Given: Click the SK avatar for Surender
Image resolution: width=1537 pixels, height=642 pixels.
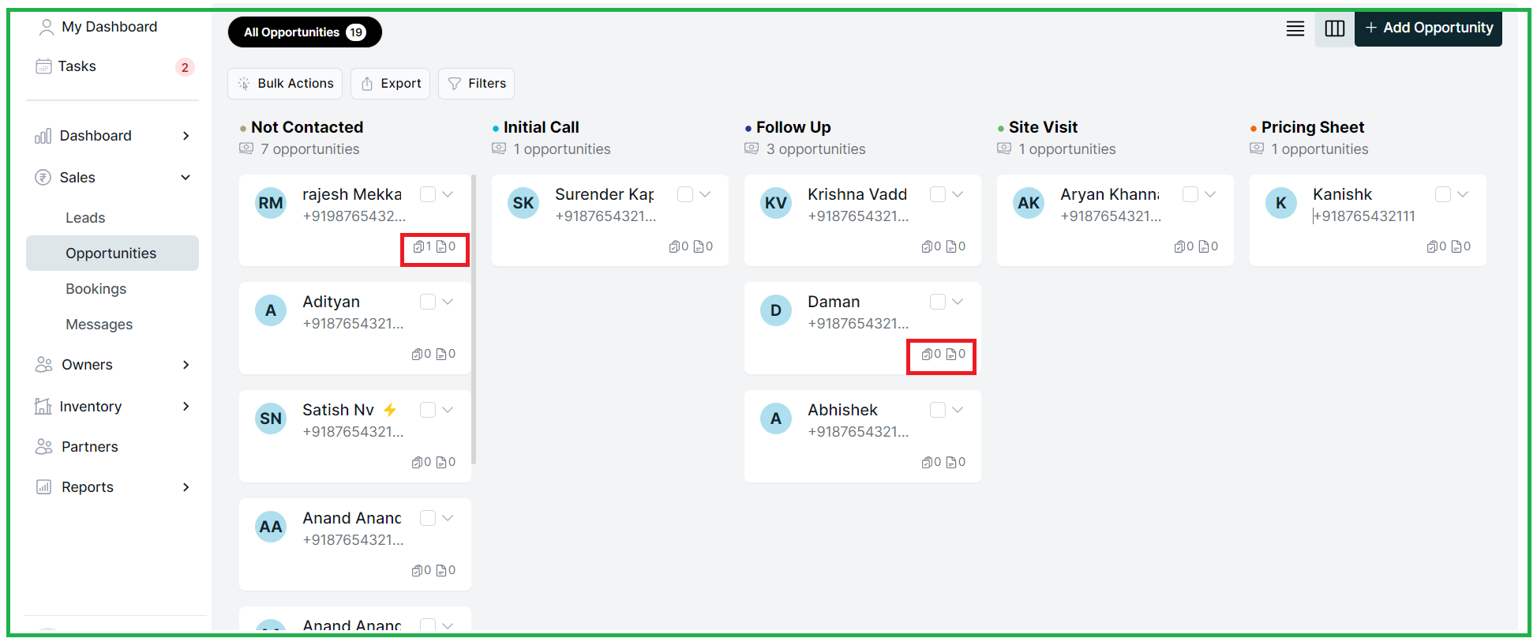Looking at the screenshot, I should (x=523, y=203).
